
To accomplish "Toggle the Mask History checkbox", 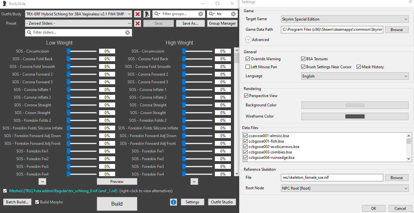I will (x=359, y=67).
